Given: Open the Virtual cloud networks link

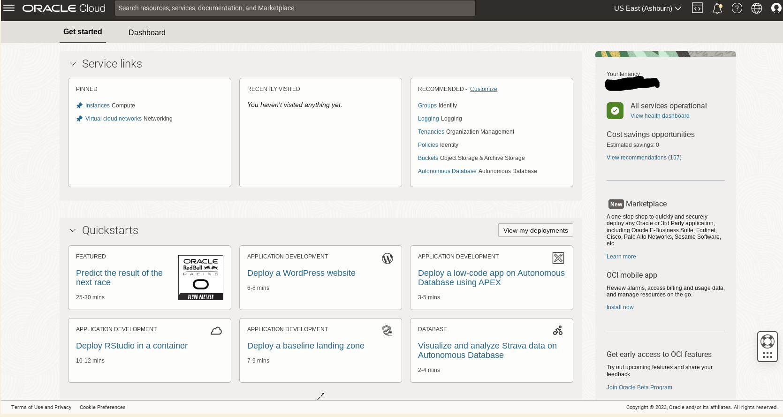Looking at the screenshot, I should coord(114,119).
